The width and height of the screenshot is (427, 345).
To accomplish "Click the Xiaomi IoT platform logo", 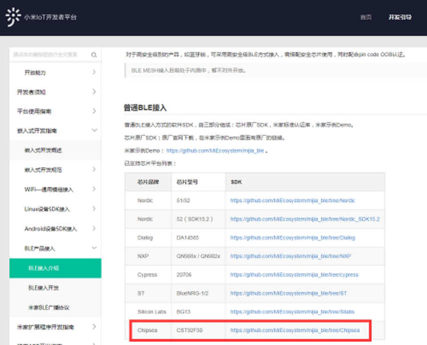I will click(13, 17).
